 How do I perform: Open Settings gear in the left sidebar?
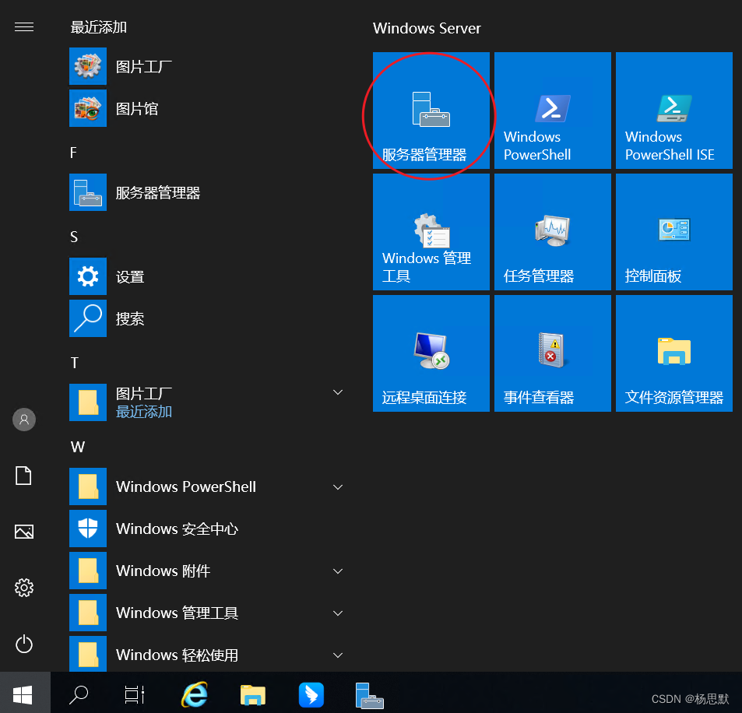click(24, 588)
